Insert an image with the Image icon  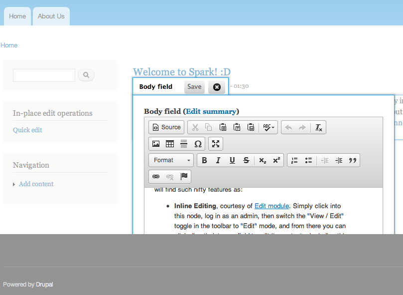tap(156, 144)
